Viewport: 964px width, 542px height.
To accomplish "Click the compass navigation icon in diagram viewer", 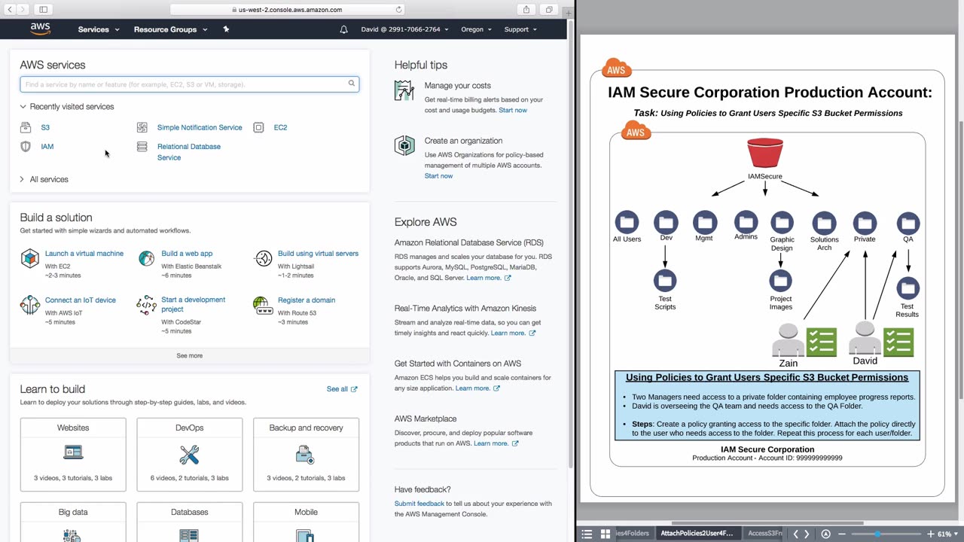I will pyautogui.click(x=825, y=534).
